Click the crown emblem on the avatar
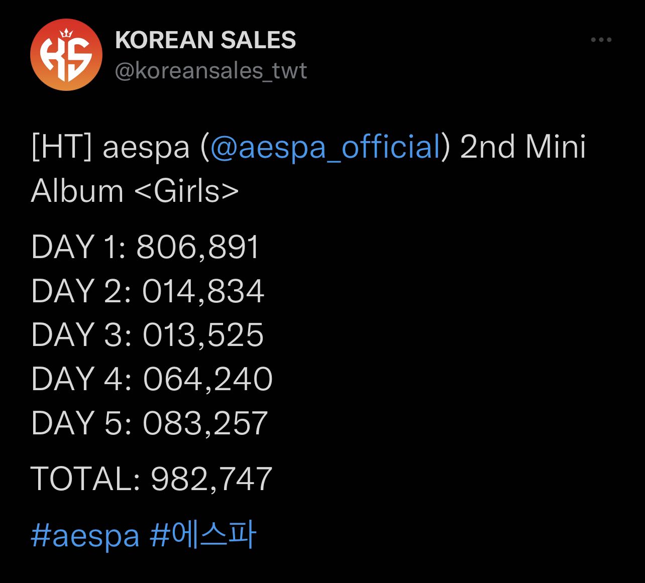Image resolution: width=645 pixels, height=583 pixels. click(66, 33)
